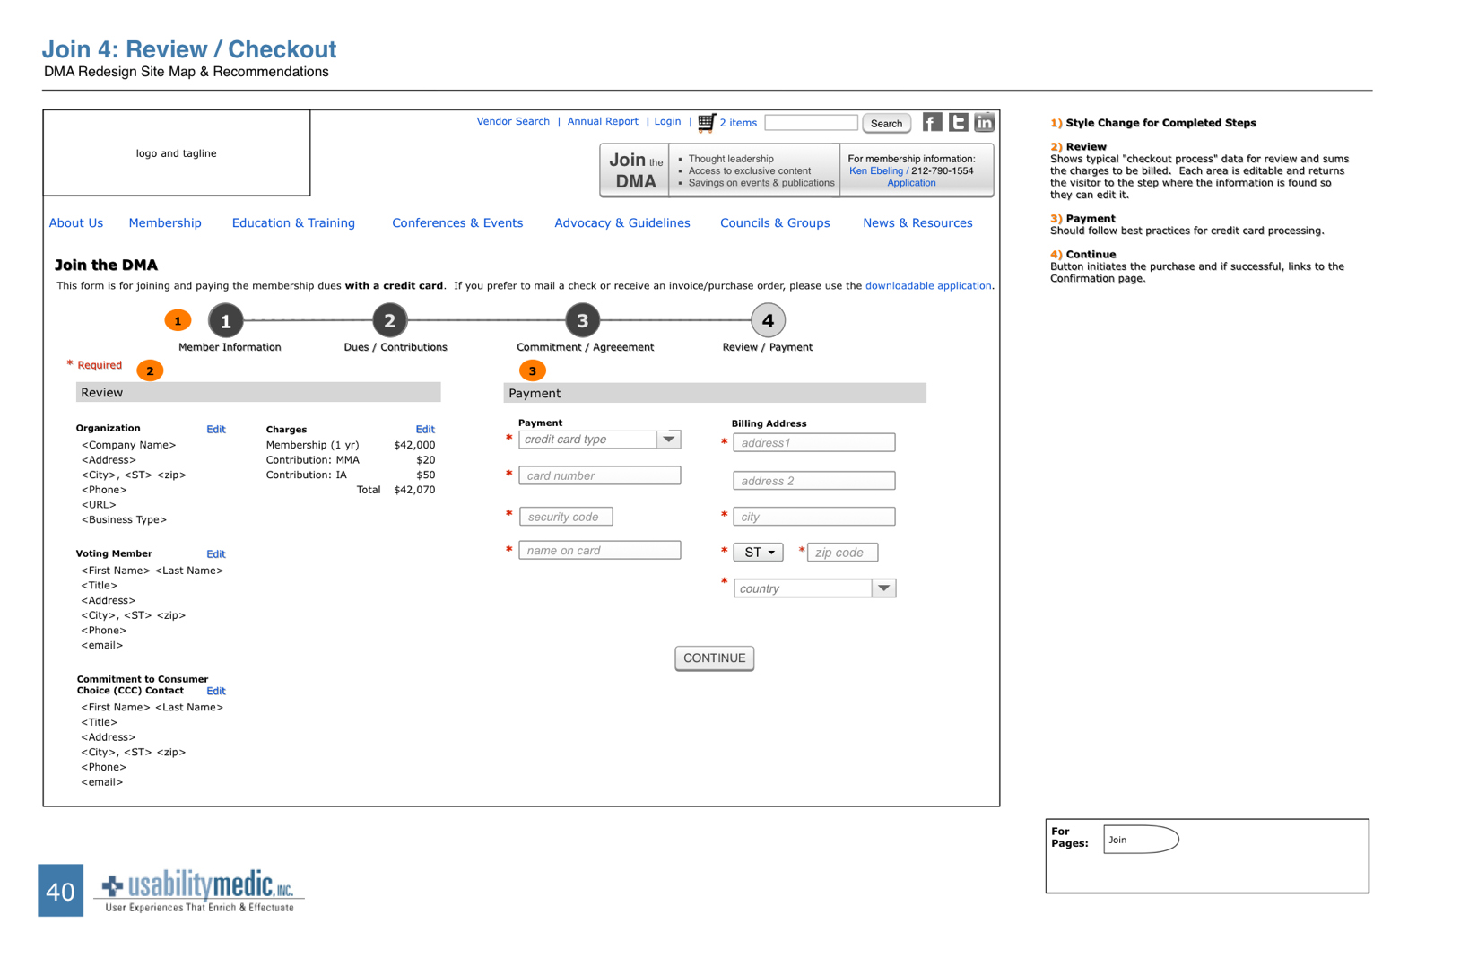1469x967 pixels.
Task: Edit the Voting Member details
Action: 216,554
